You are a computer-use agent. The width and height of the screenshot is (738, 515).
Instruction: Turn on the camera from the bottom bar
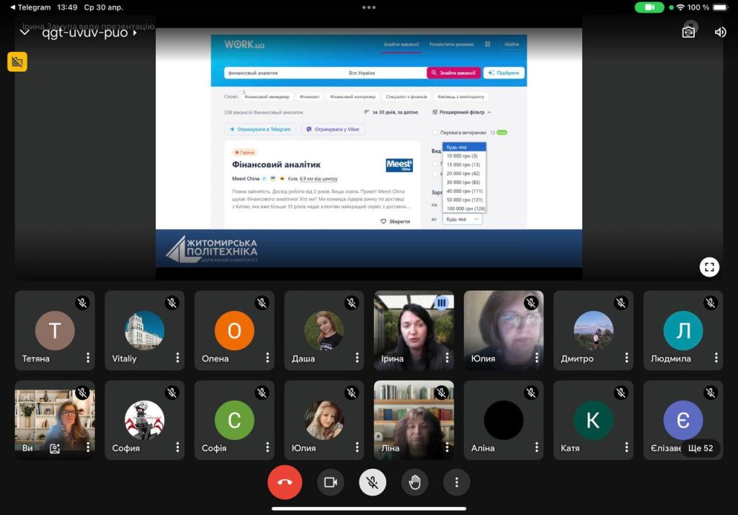[x=330, y=482]
